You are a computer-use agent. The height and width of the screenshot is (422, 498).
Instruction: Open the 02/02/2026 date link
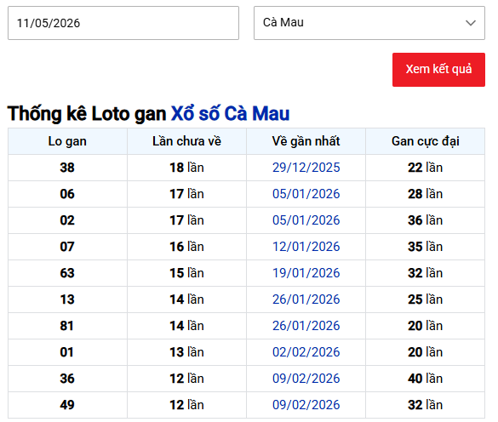(306, 352)
